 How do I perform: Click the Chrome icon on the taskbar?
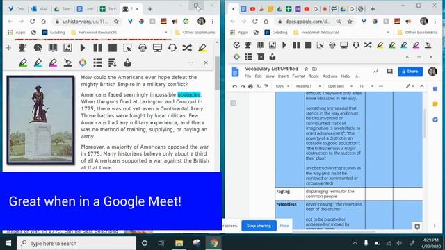[x=214, y=243]
